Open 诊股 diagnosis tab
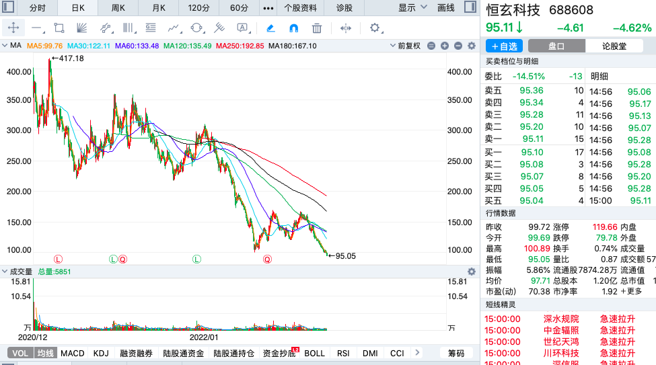This screenshot has width=656, height=365. point(344,8)
